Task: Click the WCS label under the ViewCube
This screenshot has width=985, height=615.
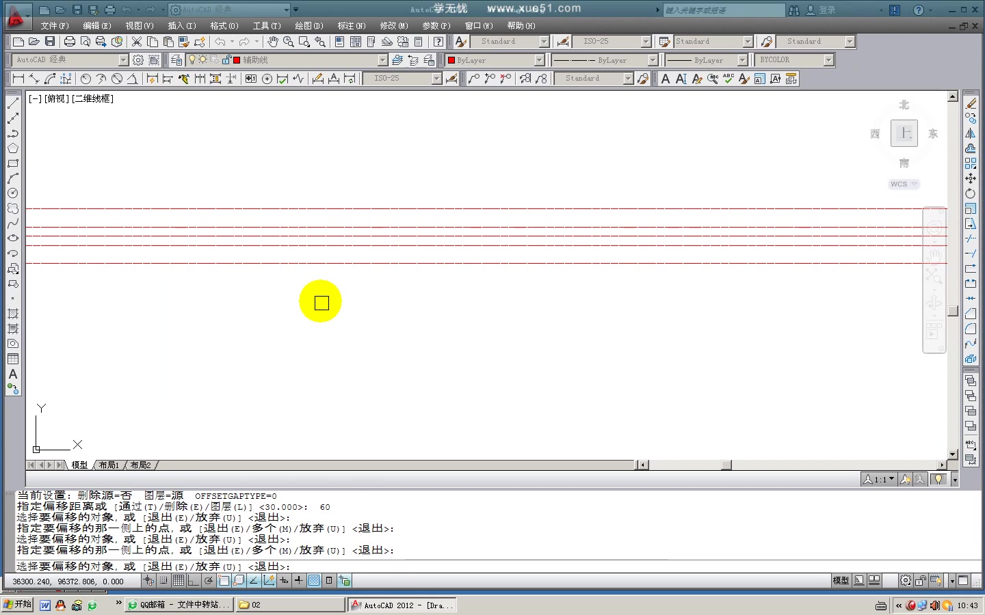Action: (x=899, y=184)
